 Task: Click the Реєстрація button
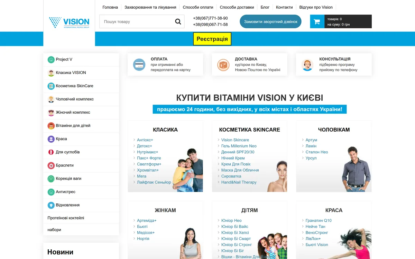click(x=212, y=39)
